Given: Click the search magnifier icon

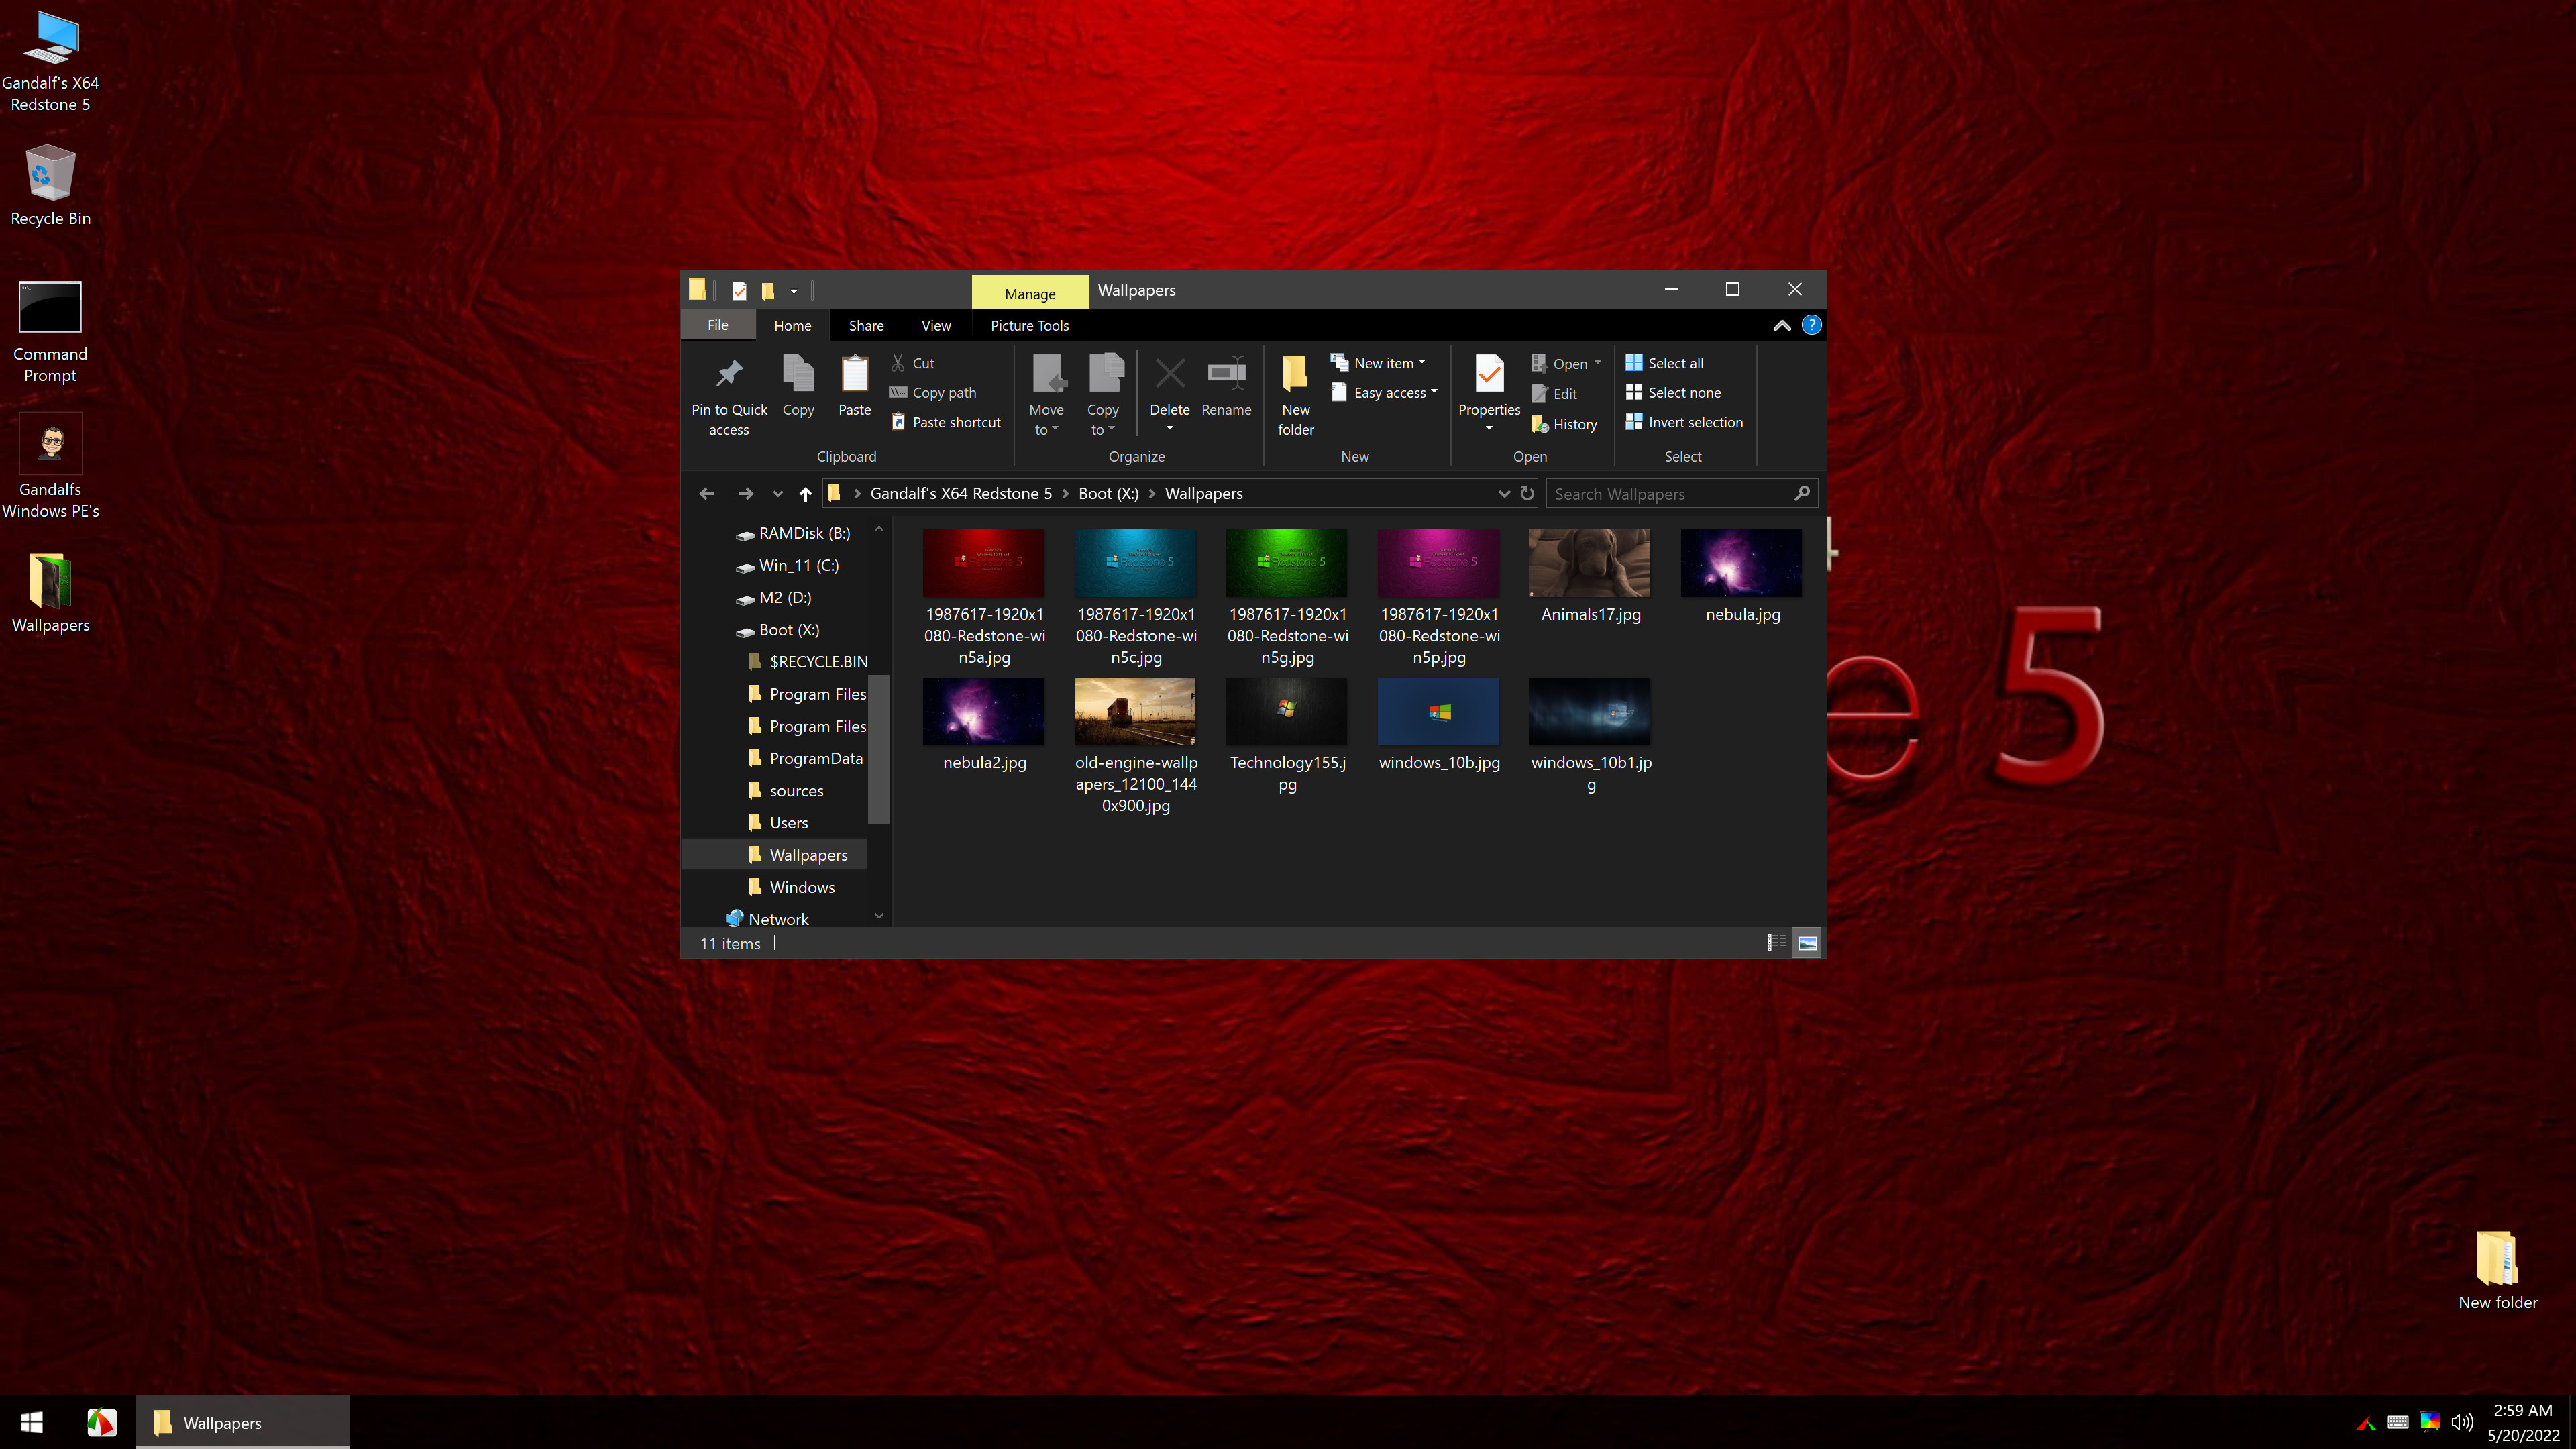Looking at the screenshot, I should [x=1802, y=493].
